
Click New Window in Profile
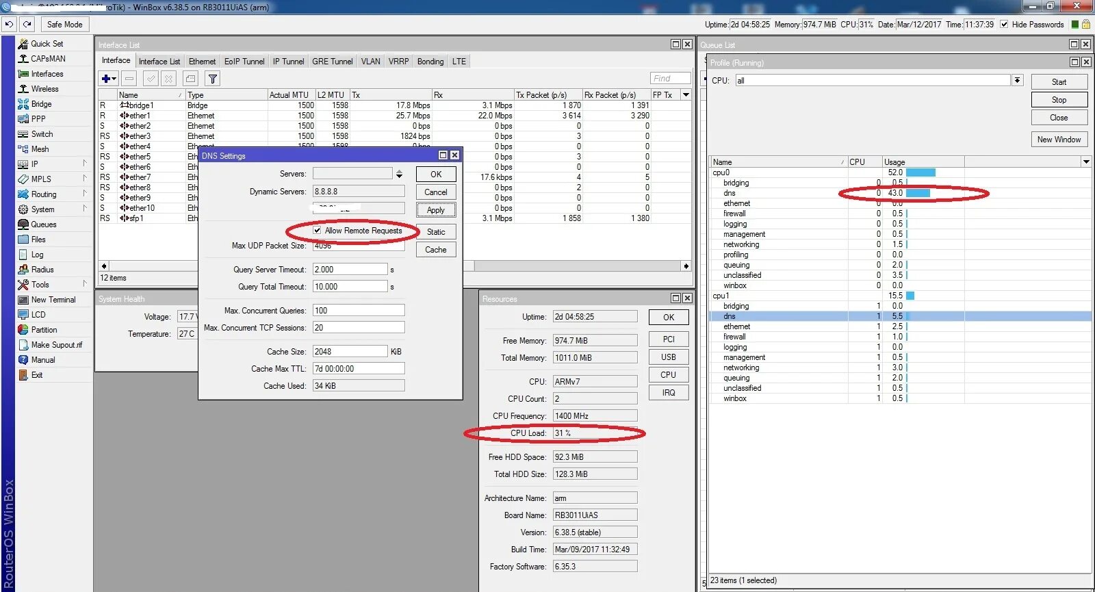point(1059,140)
